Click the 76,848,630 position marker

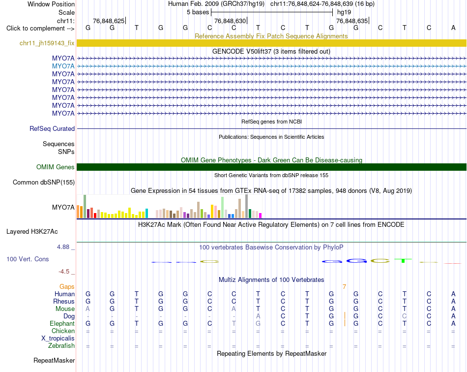click(x=230, y=21)
